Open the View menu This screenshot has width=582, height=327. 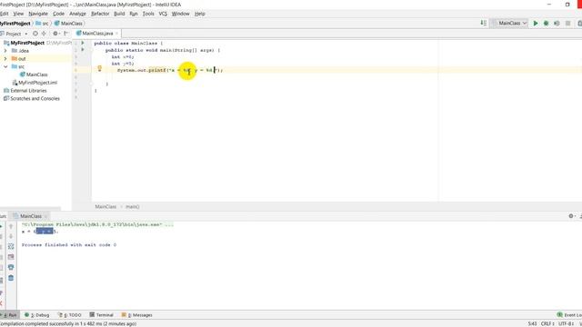(18, 14)
